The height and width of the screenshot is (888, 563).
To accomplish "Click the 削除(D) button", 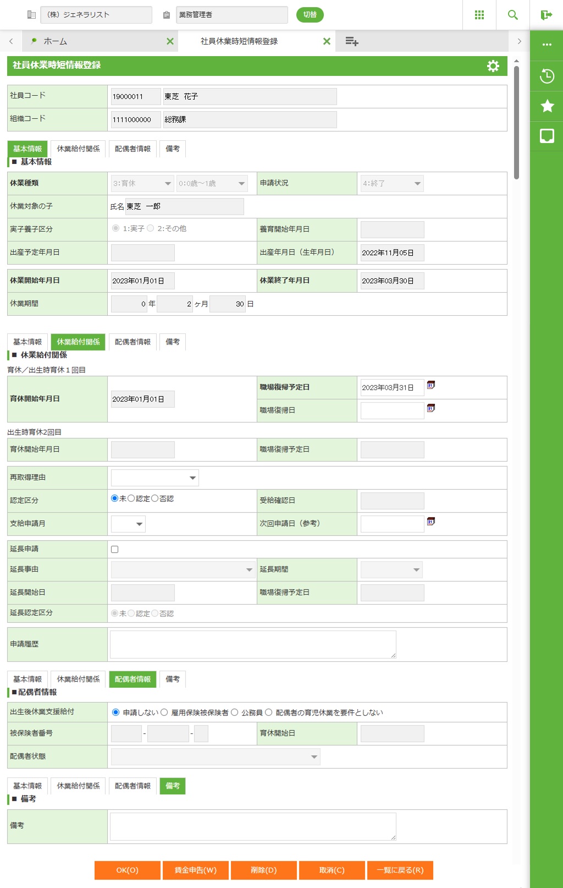I will click(x=264, y=870).
